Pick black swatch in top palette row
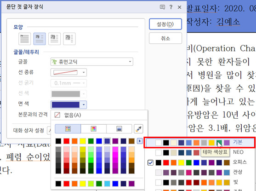 click(x=58, y=141)
